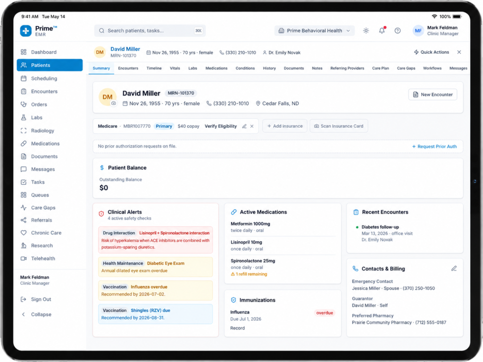Close the David Miller patient header
The height and width of the screenshot is (362, 483).
(x=459, y=52)
